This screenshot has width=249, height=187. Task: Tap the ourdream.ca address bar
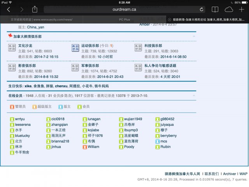124,9
